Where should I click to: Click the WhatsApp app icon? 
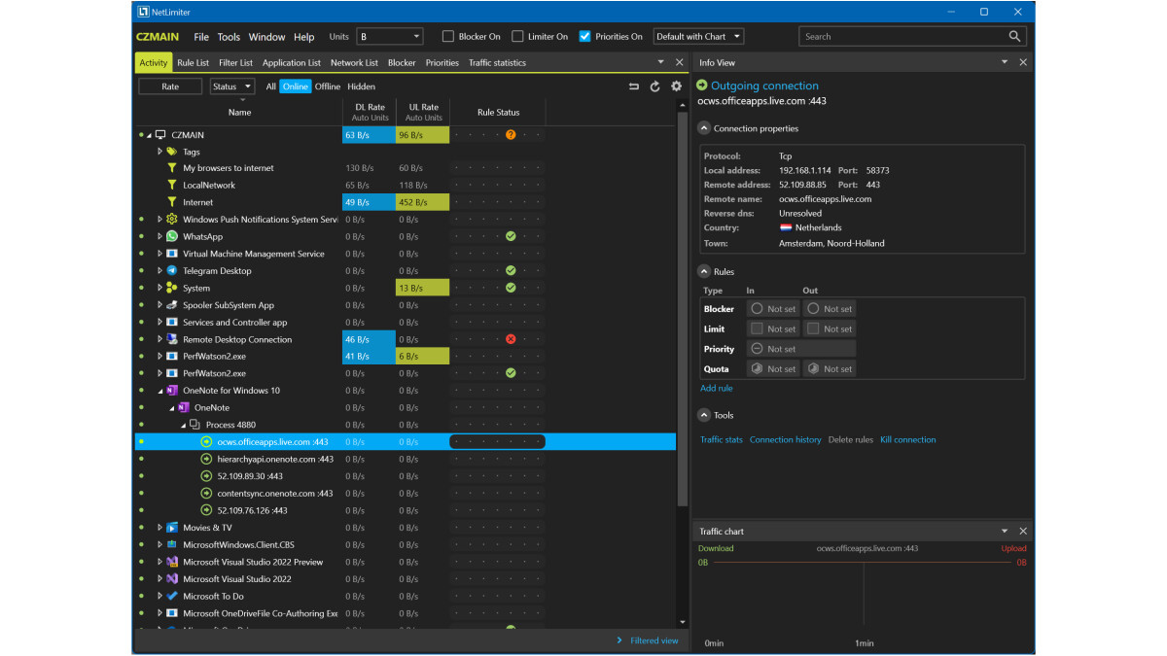tap(172, 236)
